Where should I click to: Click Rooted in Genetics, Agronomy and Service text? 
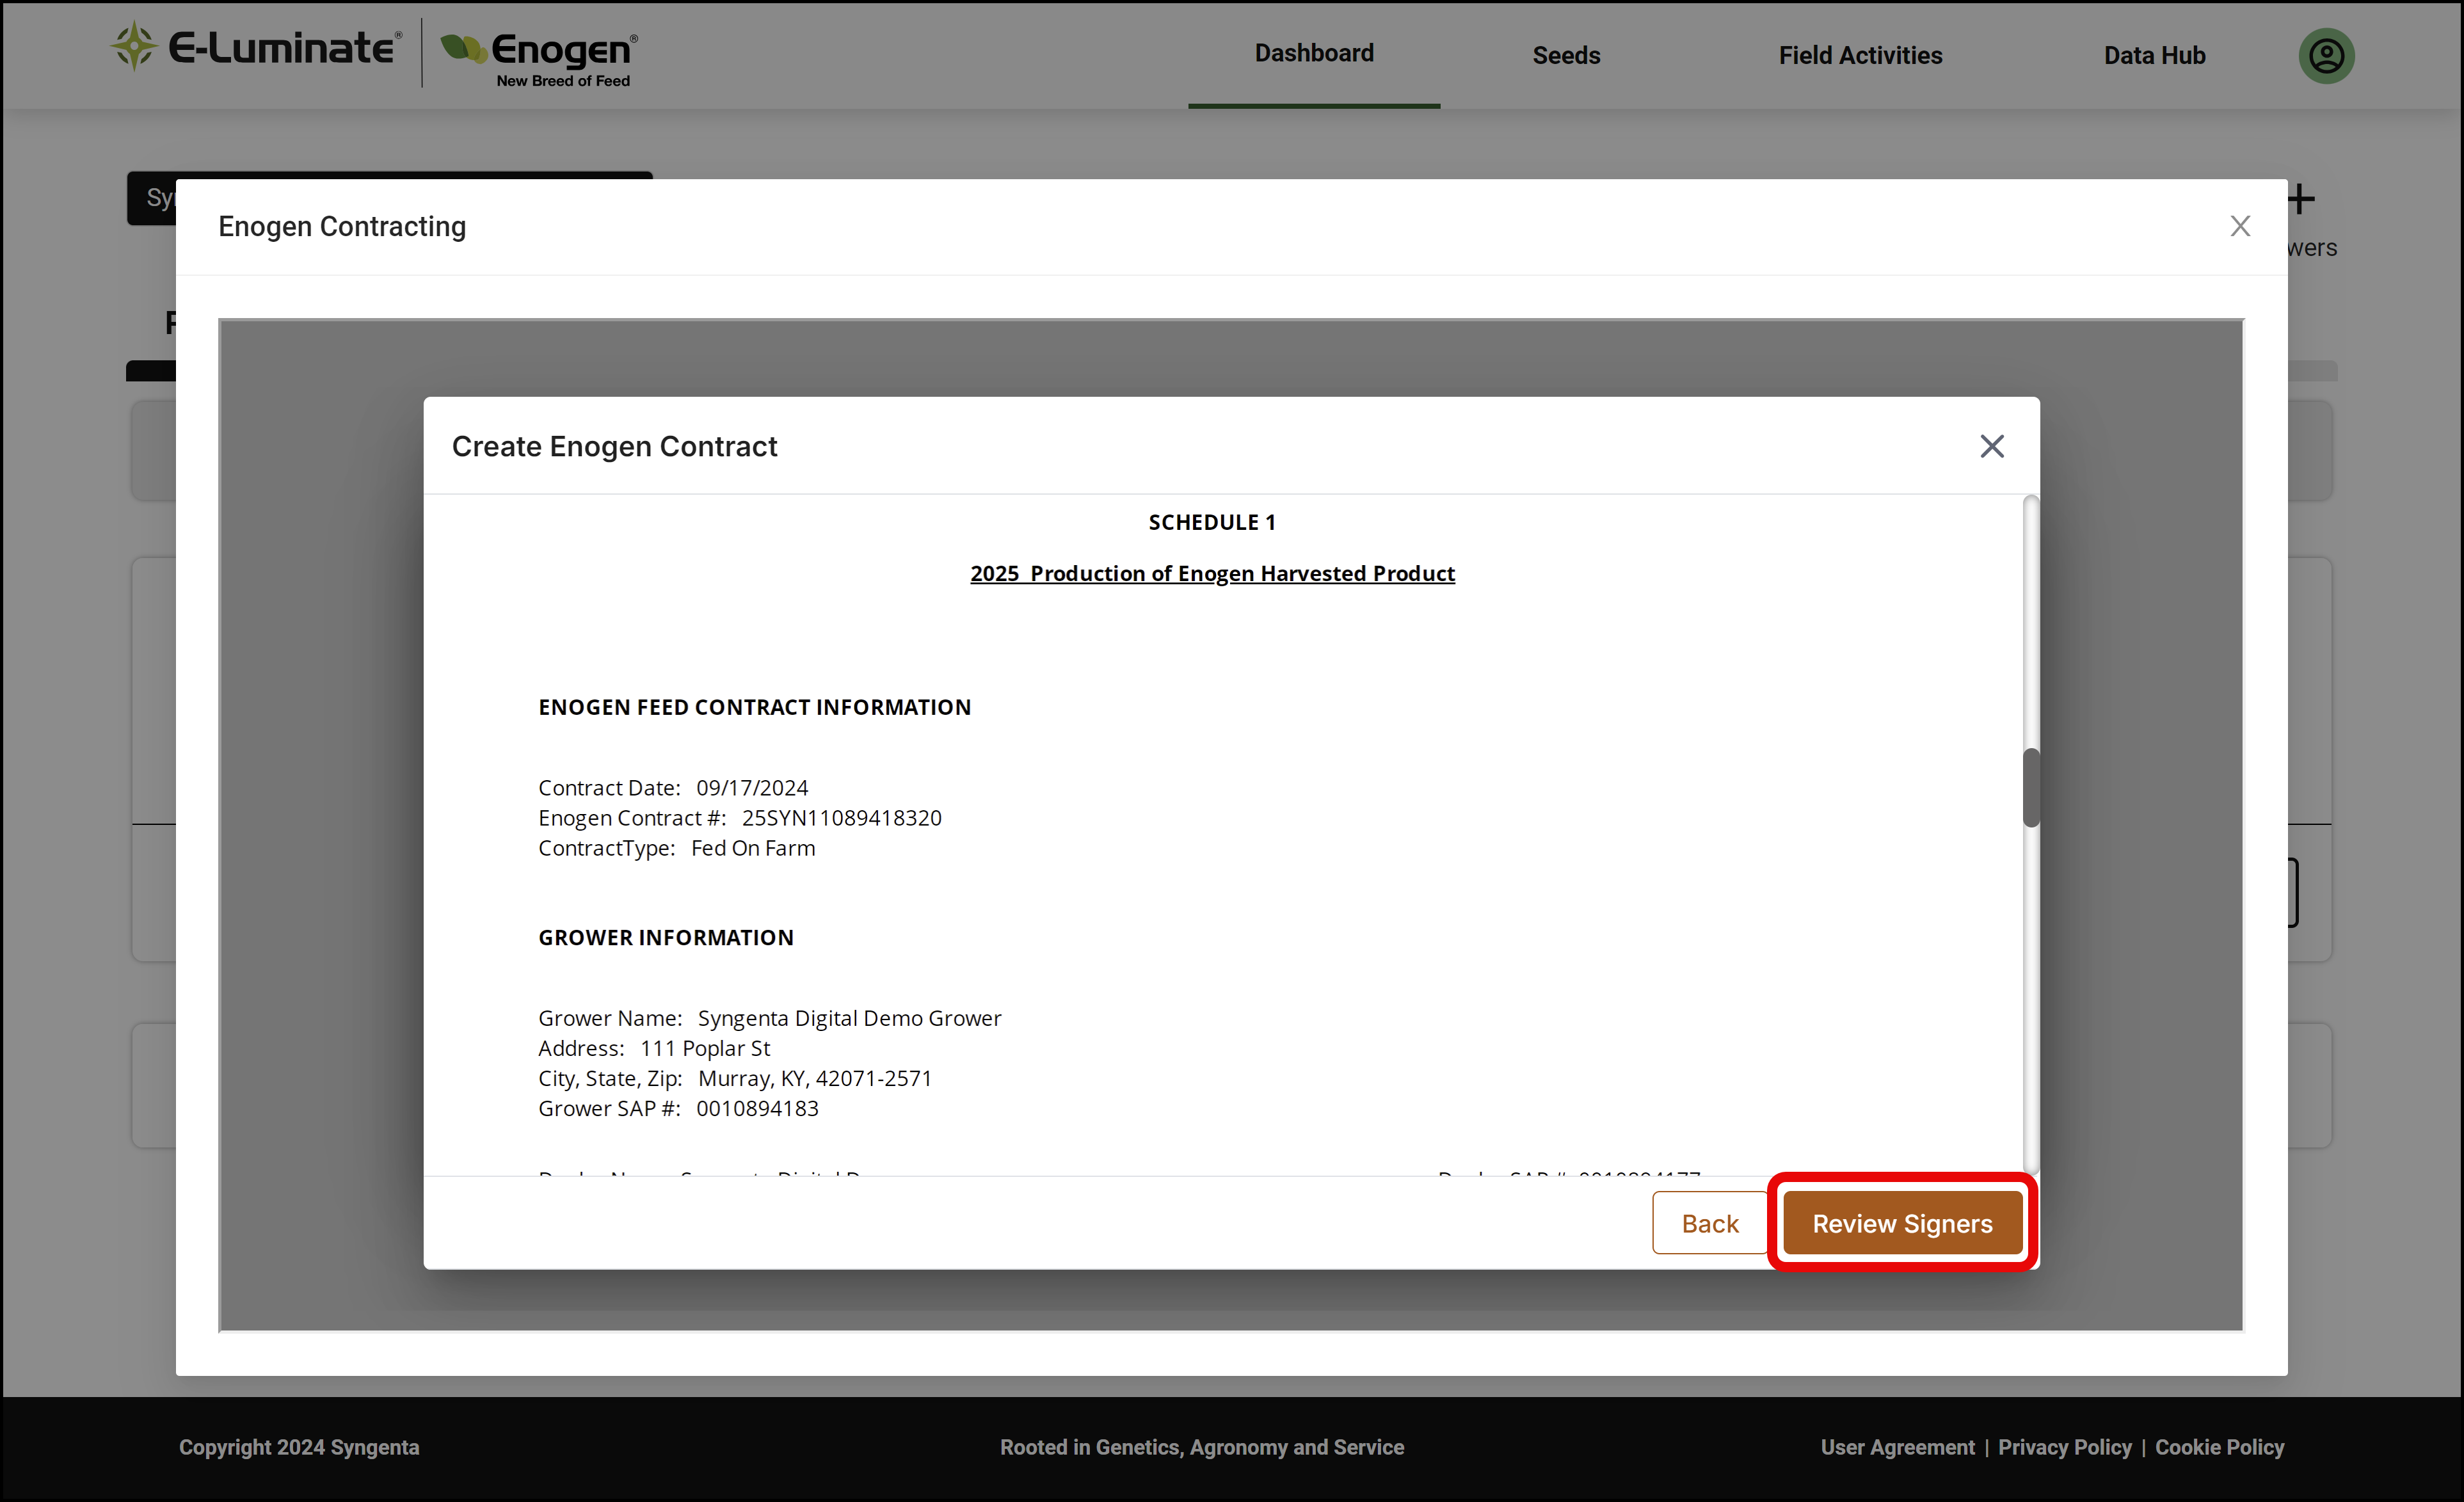point(1202,1447)
